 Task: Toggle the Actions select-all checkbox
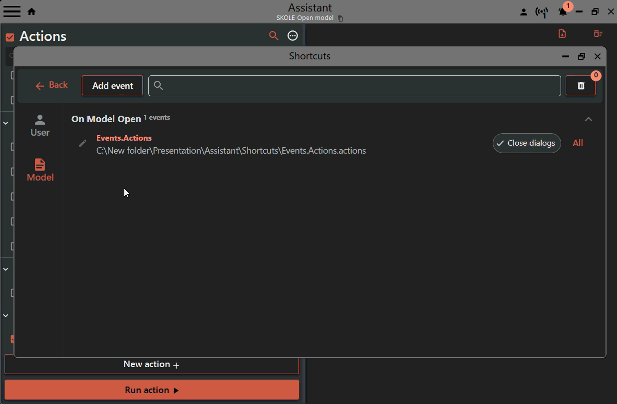9,37
